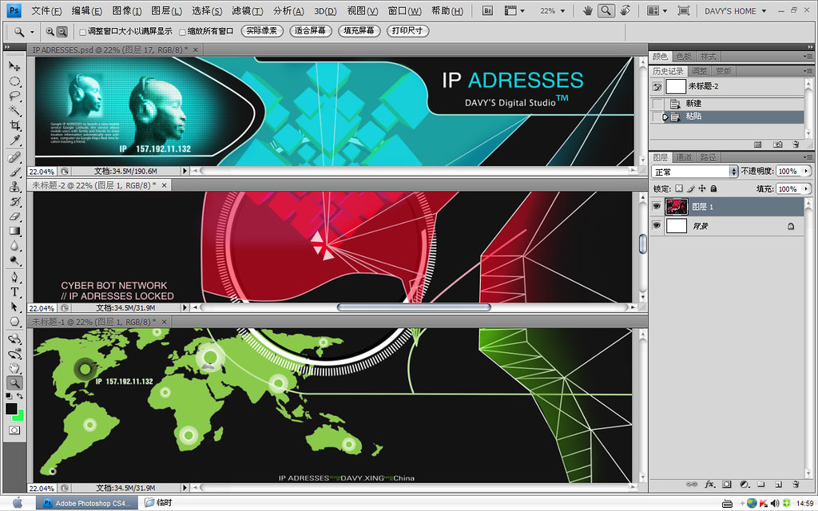The height and width of the screenshot is (511, 818).
Task: Open blending mode dropdown 正常
Action: click(x=694, y=172)
